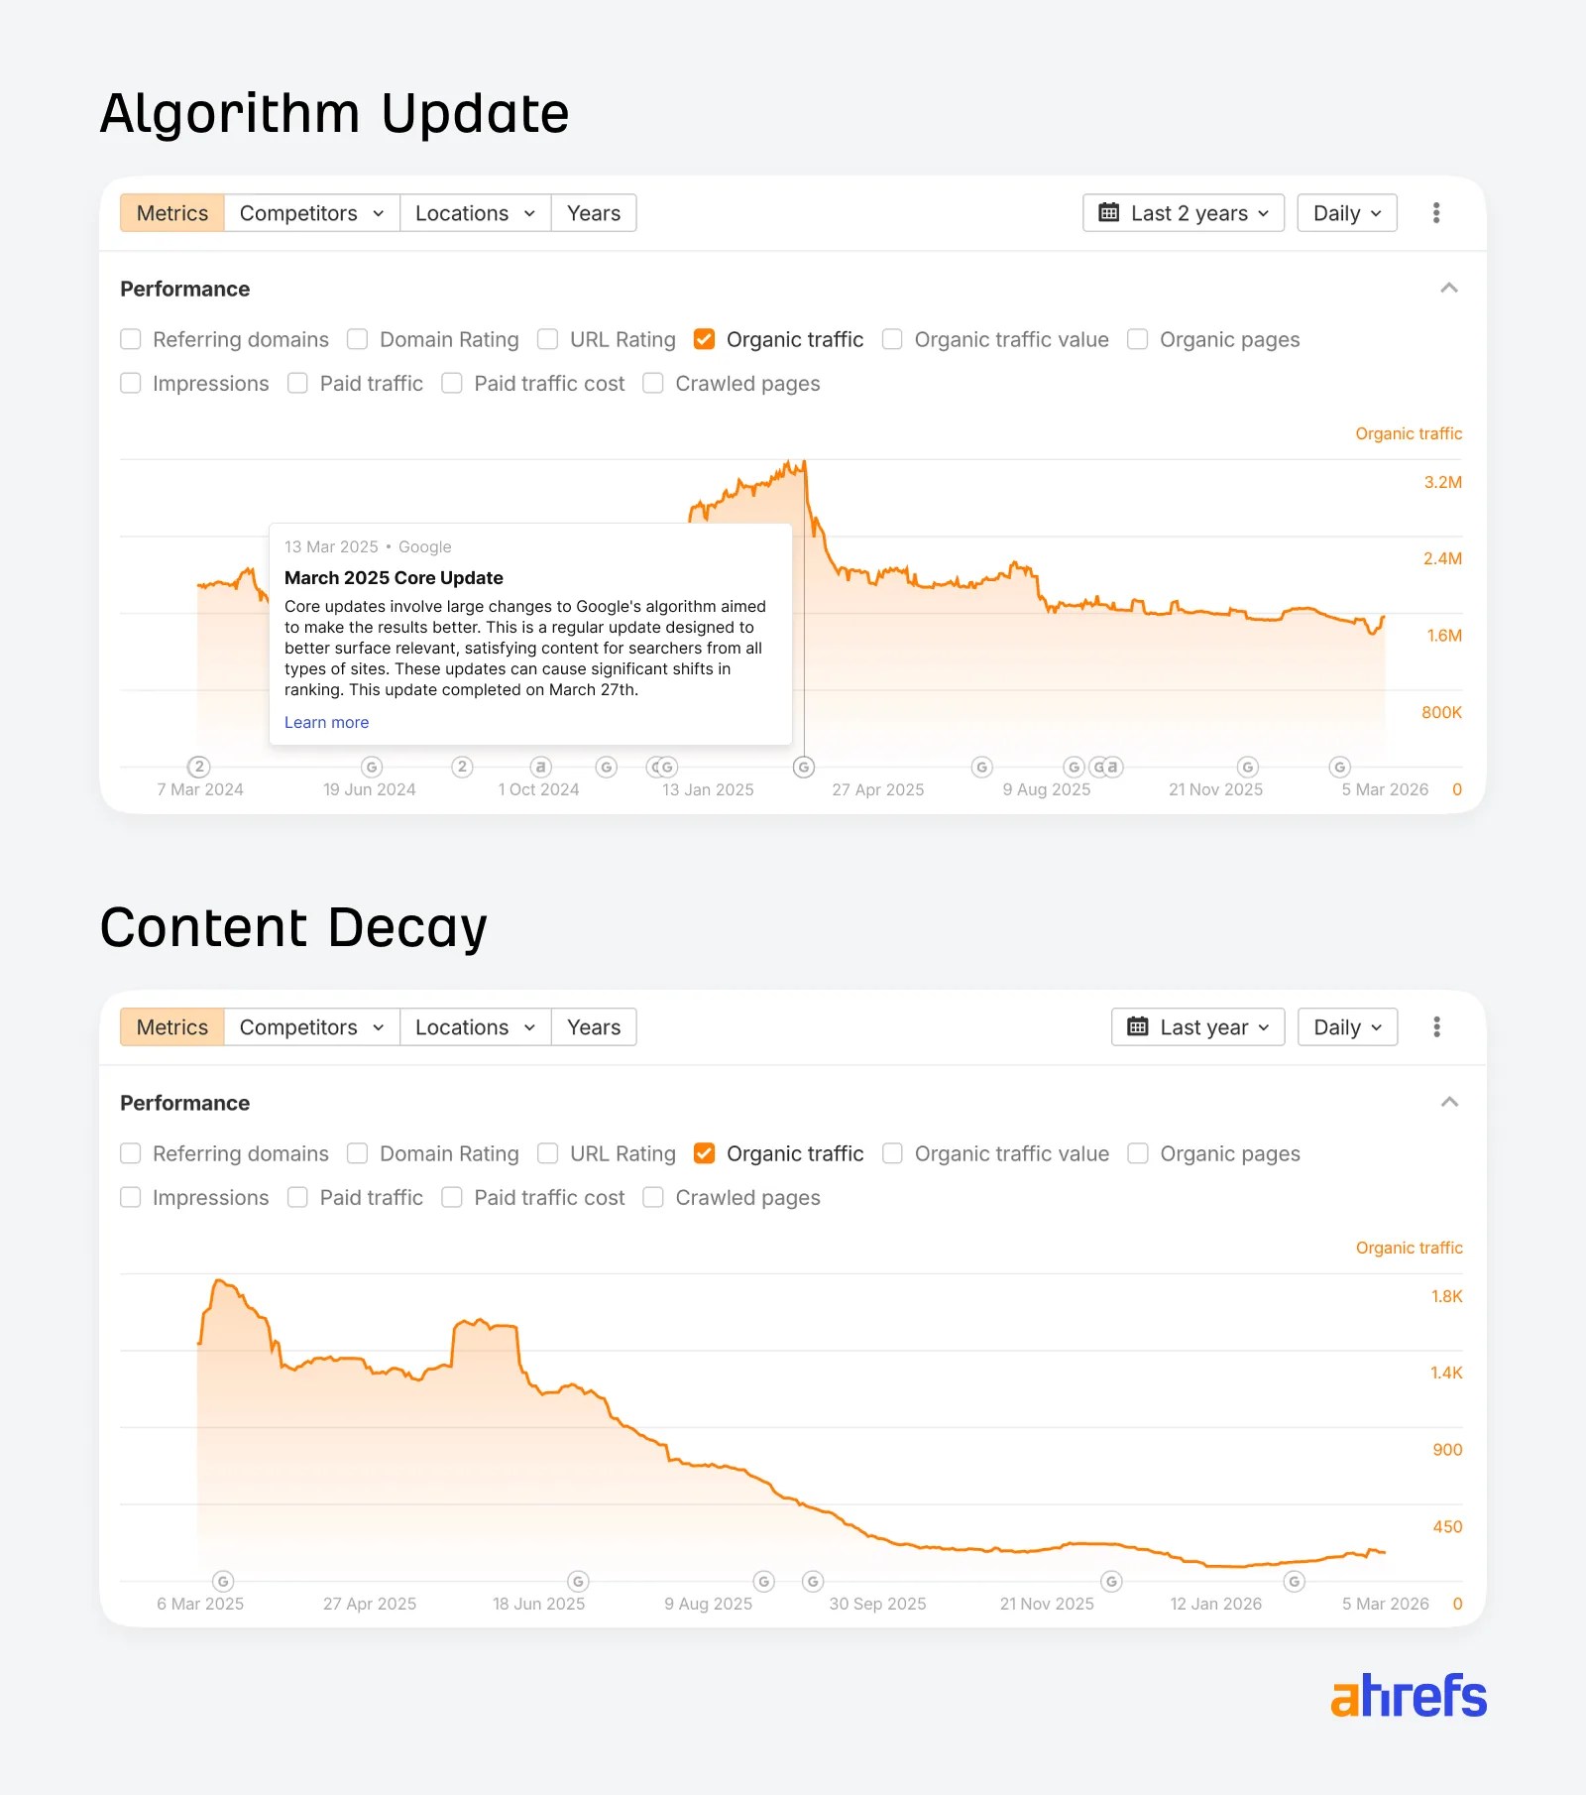The image size is (1586, 1795).
Task: Switch to the Metrics tab
Action: 170,212
